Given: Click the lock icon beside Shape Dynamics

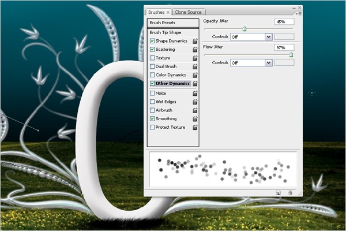Looking at the screenshot, I should tap(195, 42).
